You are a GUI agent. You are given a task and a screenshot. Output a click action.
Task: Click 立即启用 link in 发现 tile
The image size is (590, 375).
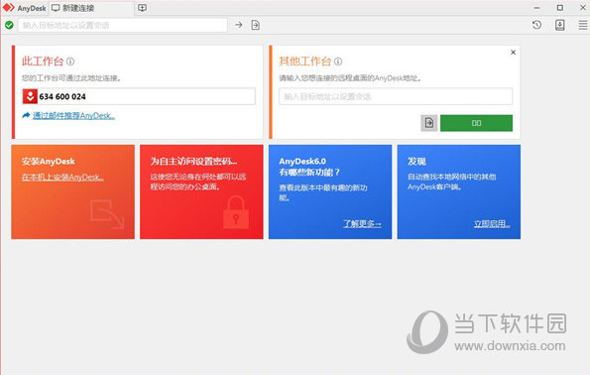[492, 223]
